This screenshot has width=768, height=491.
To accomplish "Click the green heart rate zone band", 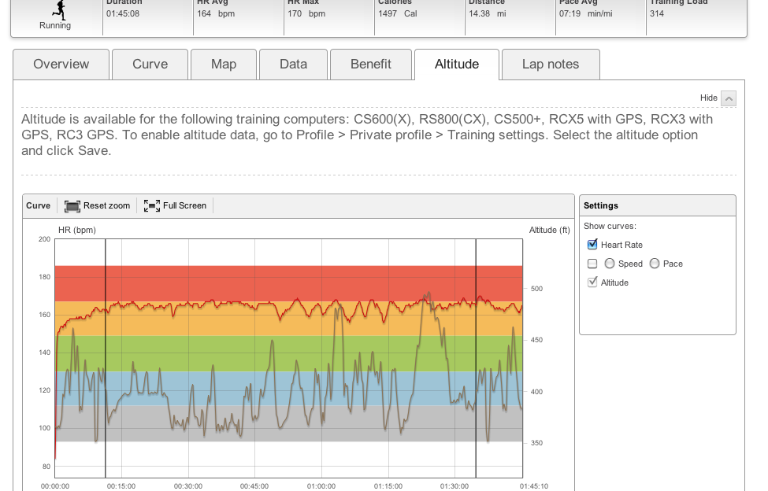I will (289, 353).
